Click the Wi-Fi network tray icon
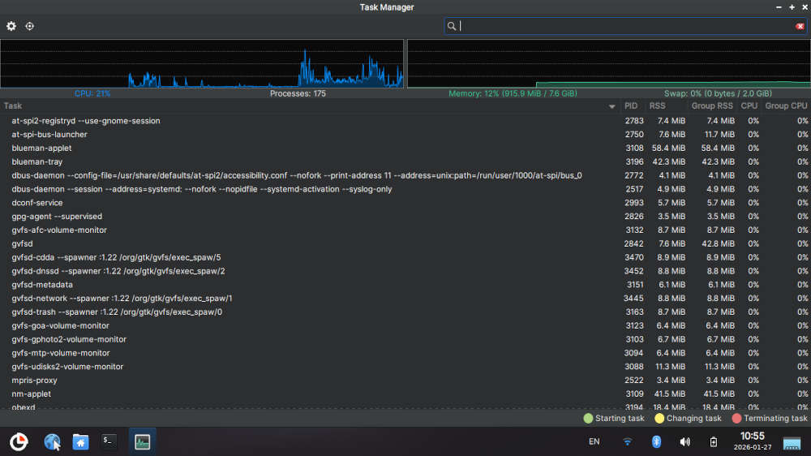811x456 pixels. click(x=627, y=441)
